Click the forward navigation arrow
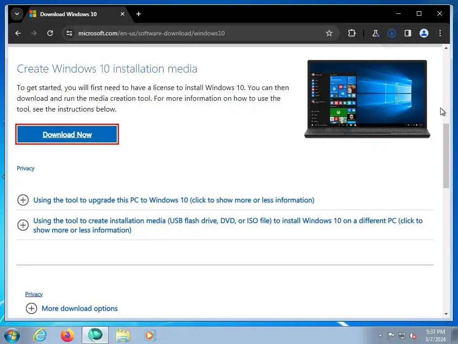The width and height of the screenshot is (458, 344). (x=34, y=33)
